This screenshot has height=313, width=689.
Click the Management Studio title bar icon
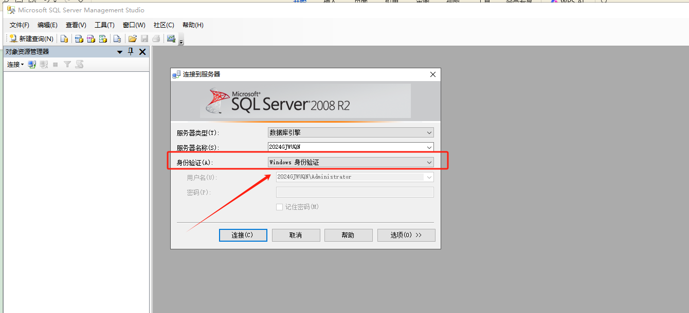pyautogui.click(x=11, y=10)
